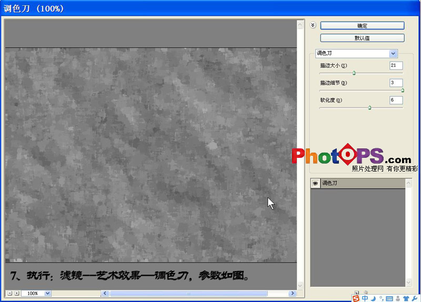The image size is (421, 302).
Task: Click the 描边大小 (S) label
Action: 334,65
